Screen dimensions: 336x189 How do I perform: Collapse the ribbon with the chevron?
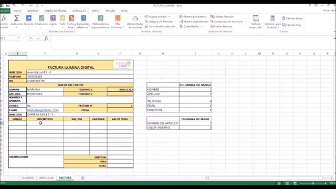(334, 31)
